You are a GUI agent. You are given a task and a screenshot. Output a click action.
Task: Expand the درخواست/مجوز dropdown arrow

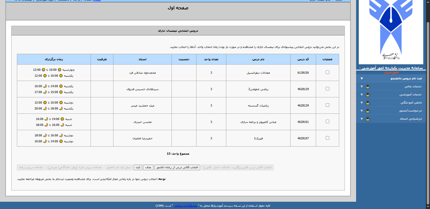coord(362,111)
